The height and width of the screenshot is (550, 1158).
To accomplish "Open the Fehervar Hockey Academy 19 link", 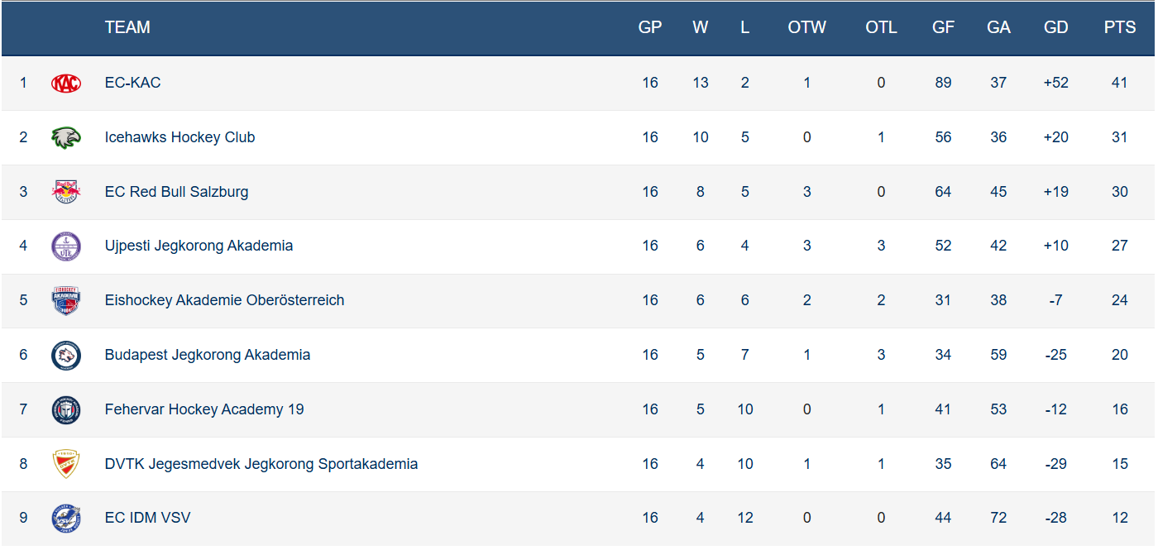I will (x=203, y=409).
